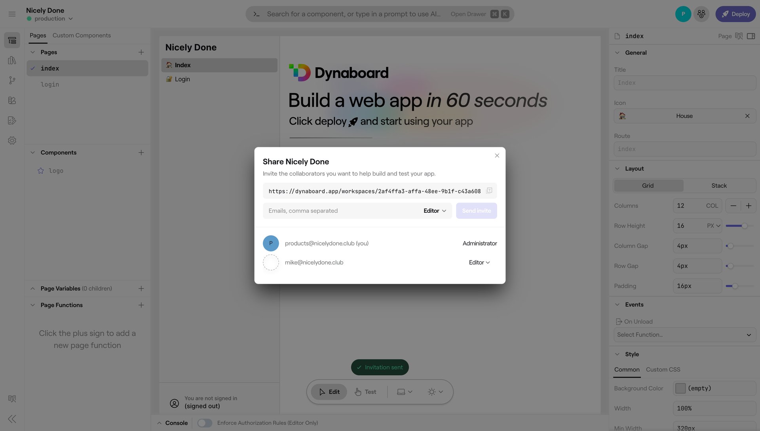Add a new page with the plus icon
760x431 pixels.
click(x=141, y=52)
